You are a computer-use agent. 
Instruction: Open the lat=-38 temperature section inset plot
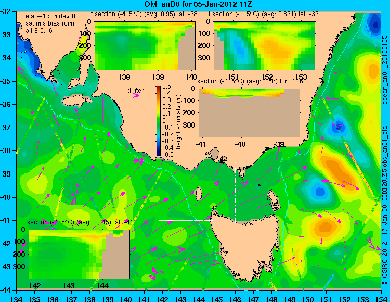pos(145,46)
